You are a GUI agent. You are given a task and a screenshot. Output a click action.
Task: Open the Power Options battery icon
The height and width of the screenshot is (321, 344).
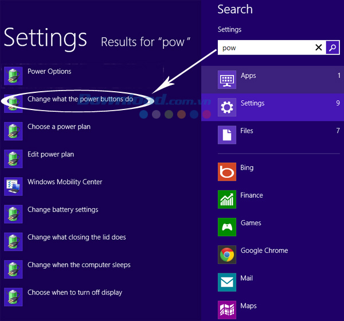13,76
